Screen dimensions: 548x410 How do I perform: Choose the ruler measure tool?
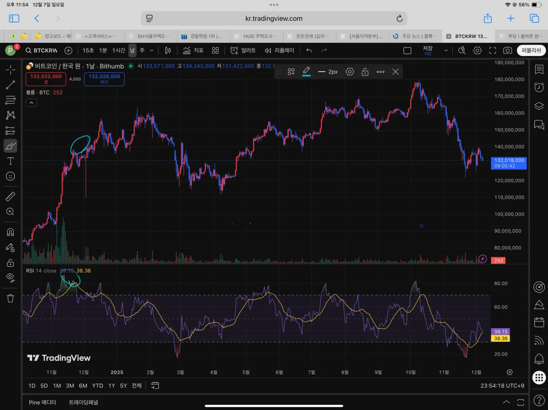point(10,197)
